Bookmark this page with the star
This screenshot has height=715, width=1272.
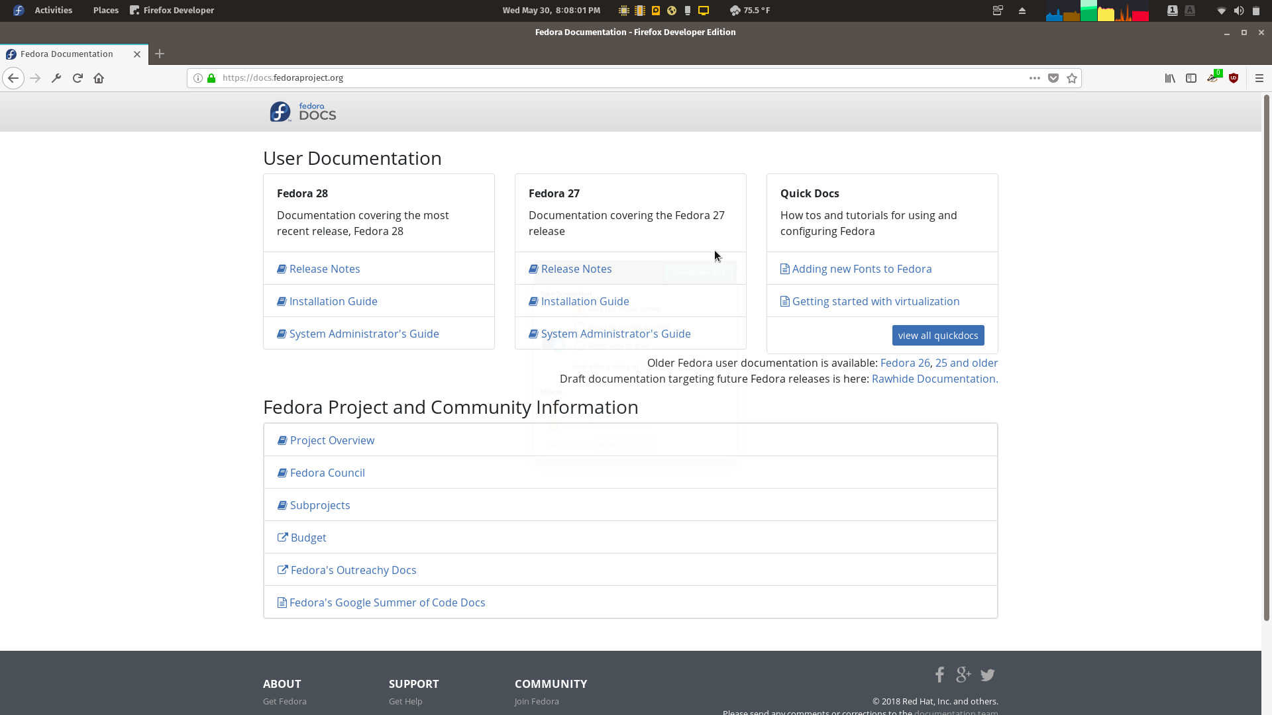1072,78
